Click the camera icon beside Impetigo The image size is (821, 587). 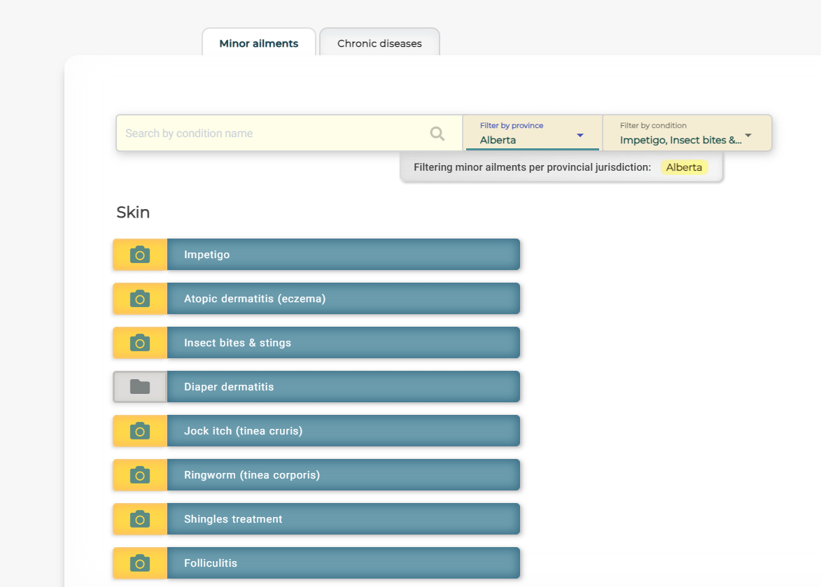(139, 254)
